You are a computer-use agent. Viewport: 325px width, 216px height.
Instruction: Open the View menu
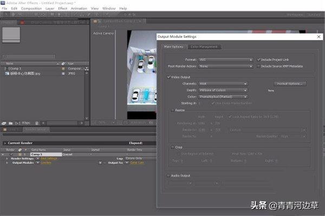point(95,9)
